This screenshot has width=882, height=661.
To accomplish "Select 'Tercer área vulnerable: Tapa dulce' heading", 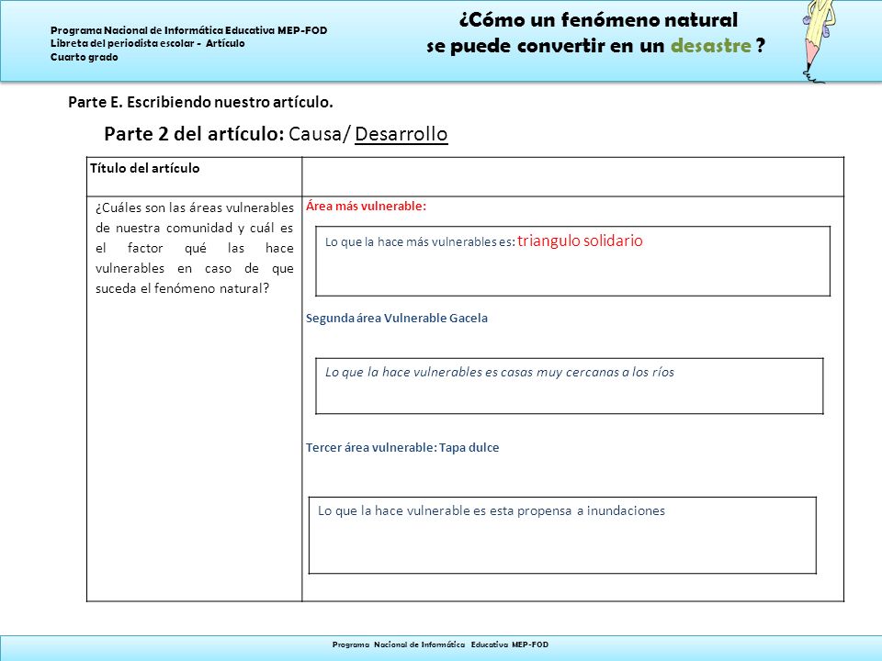I will [402, 448].
